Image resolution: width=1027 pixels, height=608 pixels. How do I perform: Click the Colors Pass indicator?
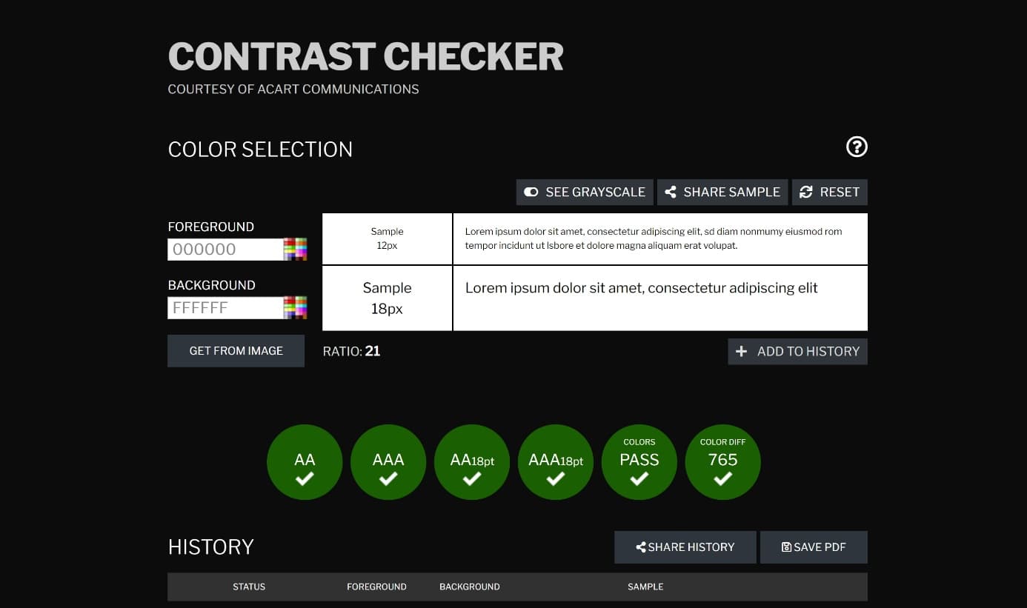[x=639, y=461]
